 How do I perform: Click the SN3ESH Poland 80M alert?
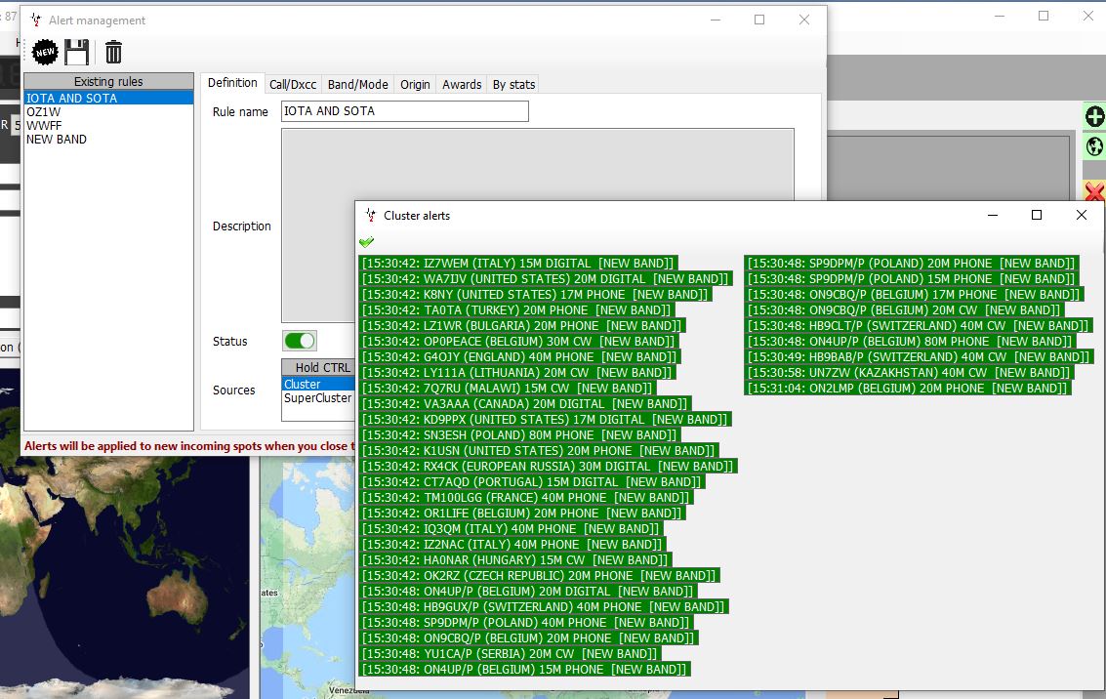(520, 435)
